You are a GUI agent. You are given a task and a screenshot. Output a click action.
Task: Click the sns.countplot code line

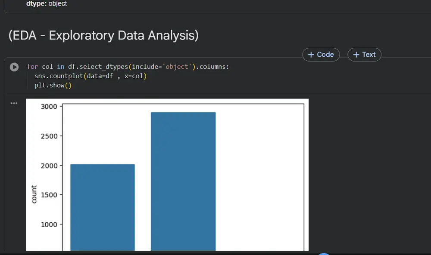point(91,76)
